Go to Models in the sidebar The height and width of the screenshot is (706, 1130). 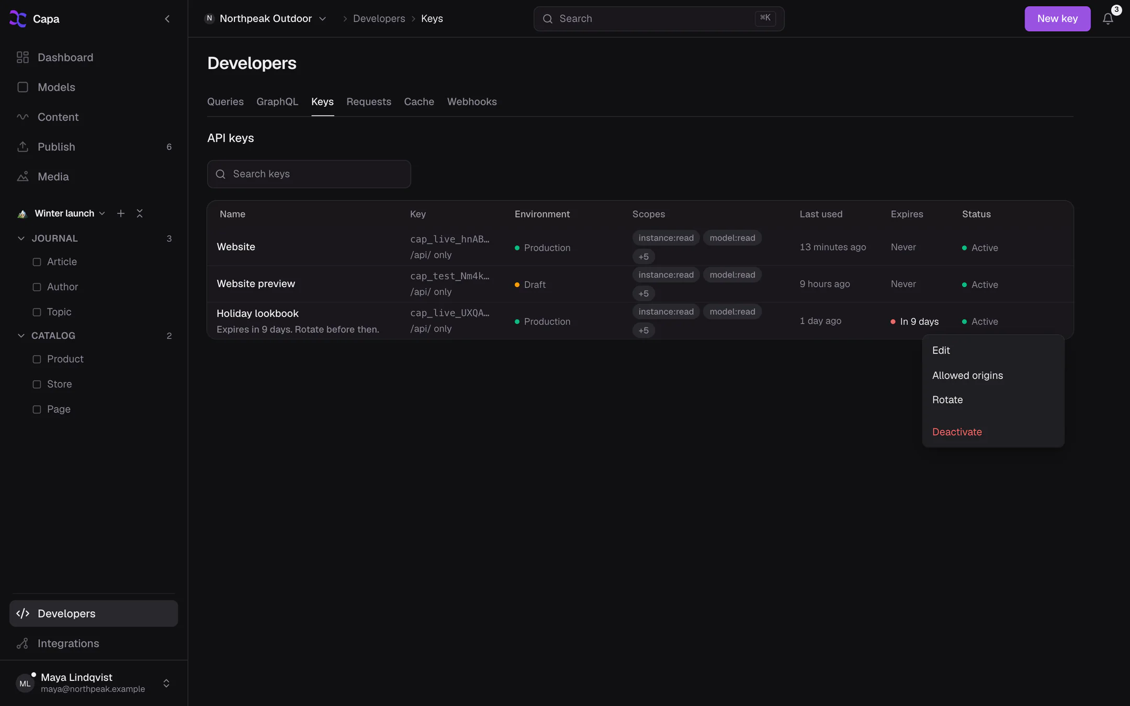[94, 87]
